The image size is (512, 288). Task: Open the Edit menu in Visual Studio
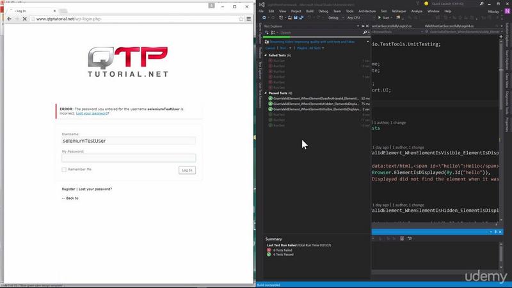271,11
